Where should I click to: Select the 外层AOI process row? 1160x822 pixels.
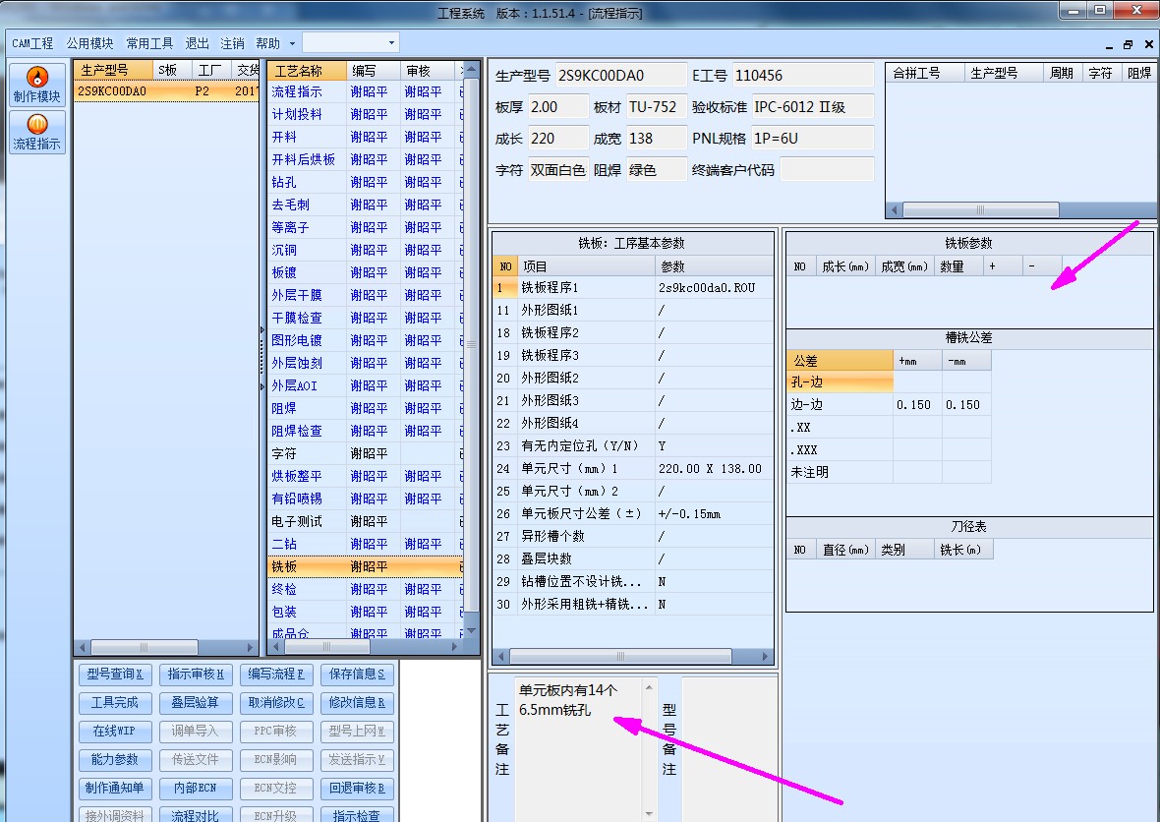pos(366,385)
